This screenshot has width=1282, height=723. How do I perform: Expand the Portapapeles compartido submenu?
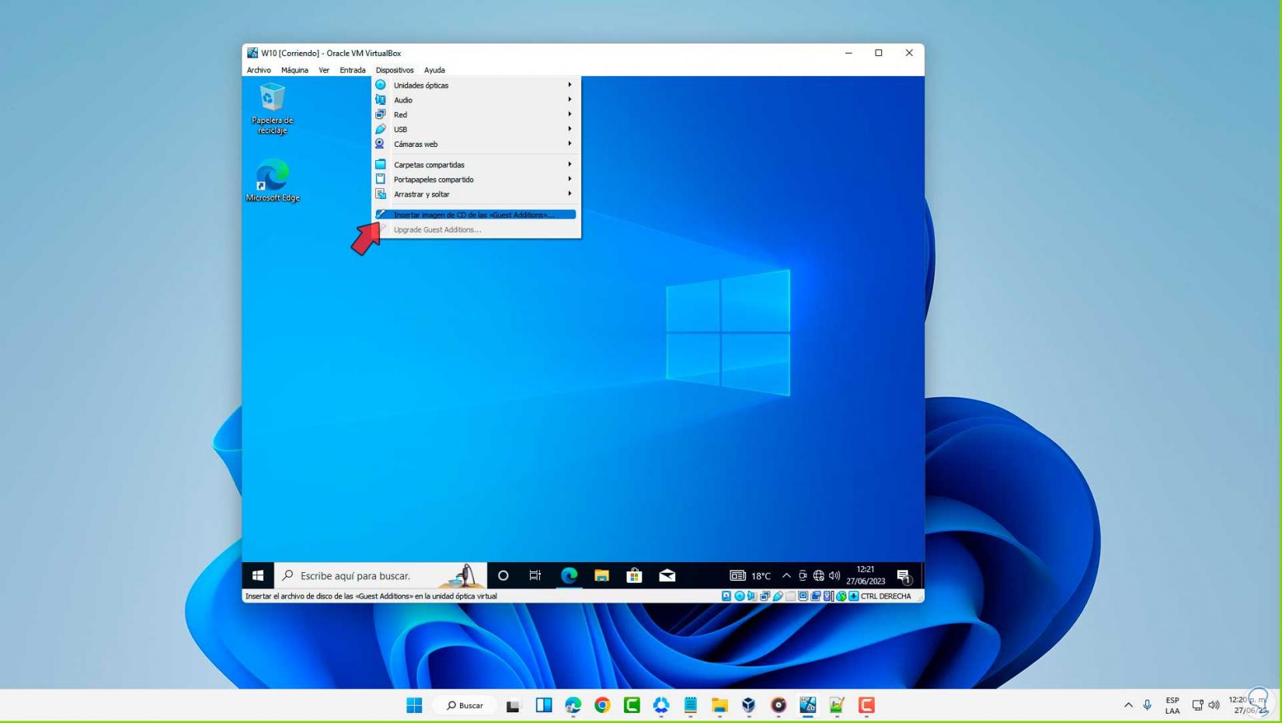pos(476,180)
